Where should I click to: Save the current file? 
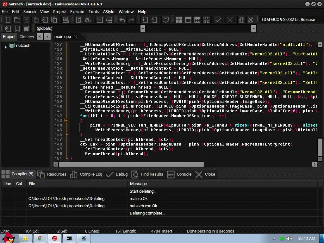click(26, 20)
